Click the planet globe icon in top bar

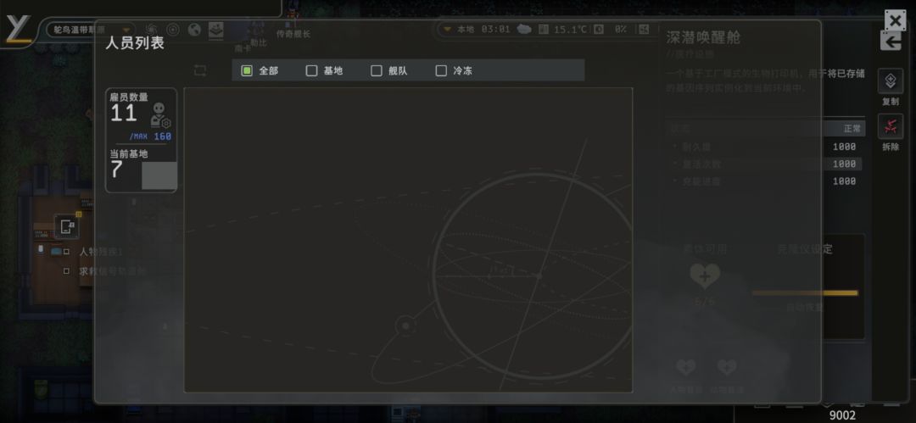click(x=194, y=29)
